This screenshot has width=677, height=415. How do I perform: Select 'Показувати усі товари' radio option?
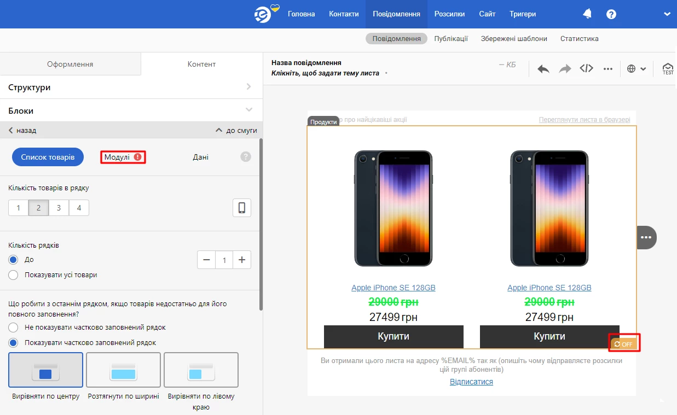(x=13, y=274)
